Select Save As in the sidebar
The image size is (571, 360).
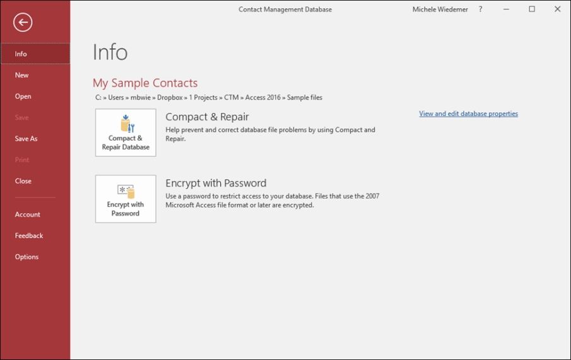35,138
